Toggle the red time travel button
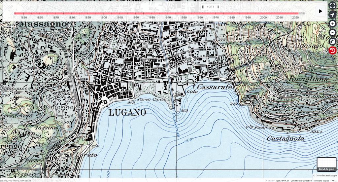Screen dimensions: 338x182 (332, 51)
